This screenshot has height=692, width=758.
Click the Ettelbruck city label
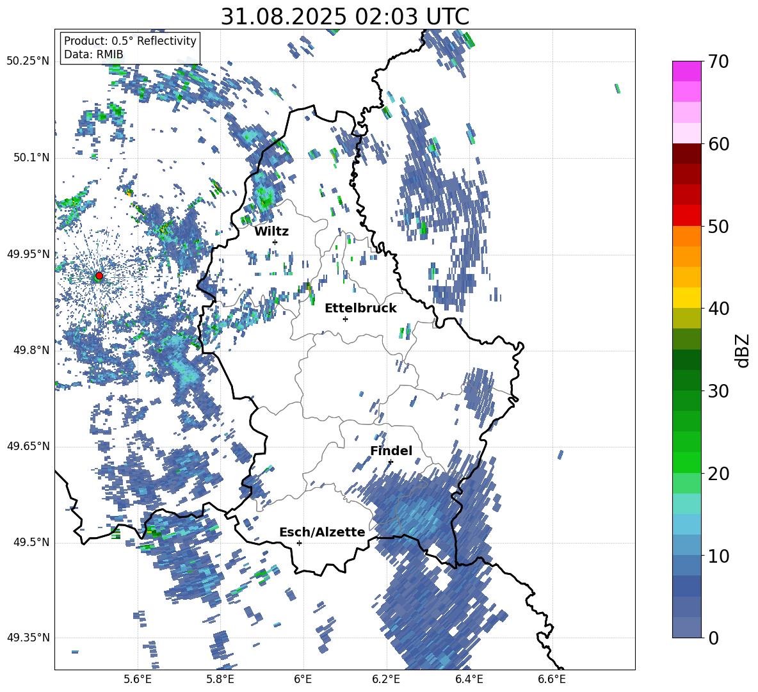(360, 309)
